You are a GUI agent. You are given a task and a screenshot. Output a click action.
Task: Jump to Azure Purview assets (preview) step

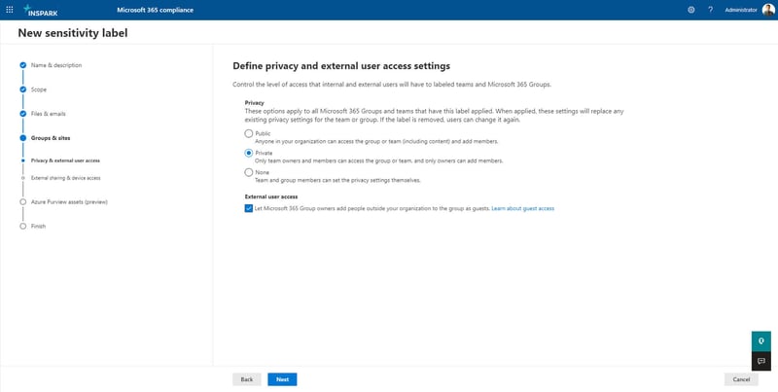69,202
